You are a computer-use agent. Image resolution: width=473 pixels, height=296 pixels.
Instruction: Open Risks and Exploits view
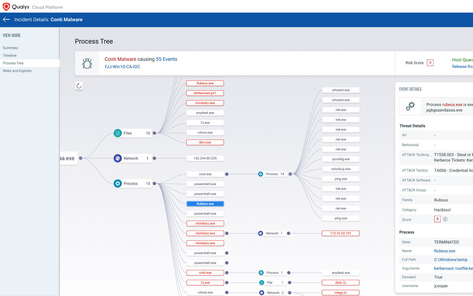click(x=17, y=71)
